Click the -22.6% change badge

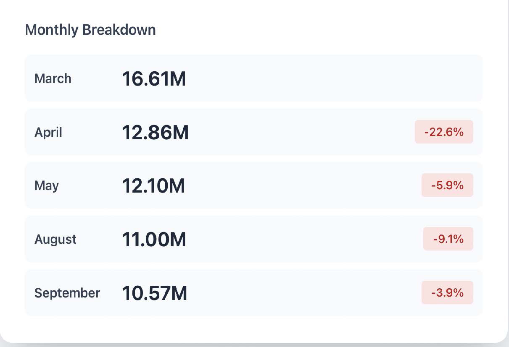point(444,132)
